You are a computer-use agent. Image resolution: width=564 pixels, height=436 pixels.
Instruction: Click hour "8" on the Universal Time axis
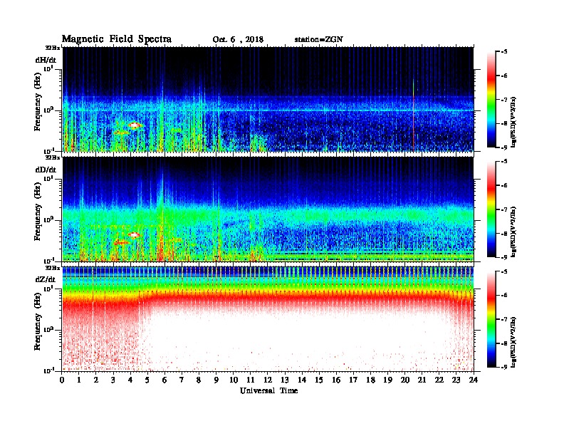point(199,380)
